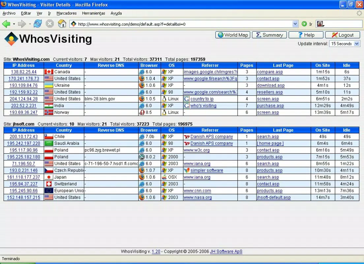Open the Archivo menu

click(9, 13)
